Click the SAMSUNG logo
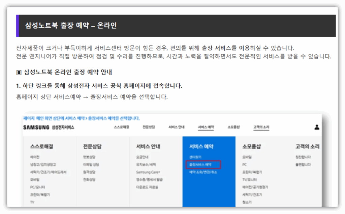345x214 pixels. point(37,128)
